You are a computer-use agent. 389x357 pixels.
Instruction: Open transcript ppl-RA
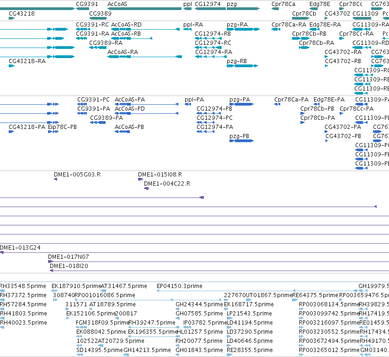193,25
